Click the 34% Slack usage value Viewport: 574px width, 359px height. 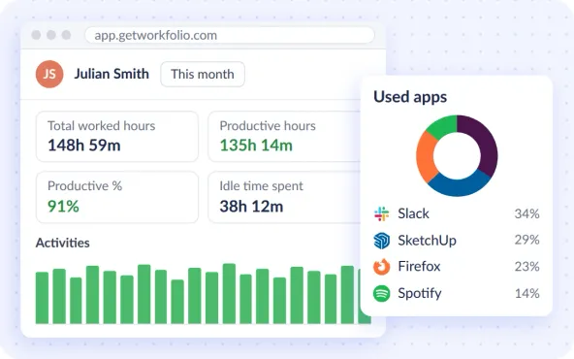(526, 213)
